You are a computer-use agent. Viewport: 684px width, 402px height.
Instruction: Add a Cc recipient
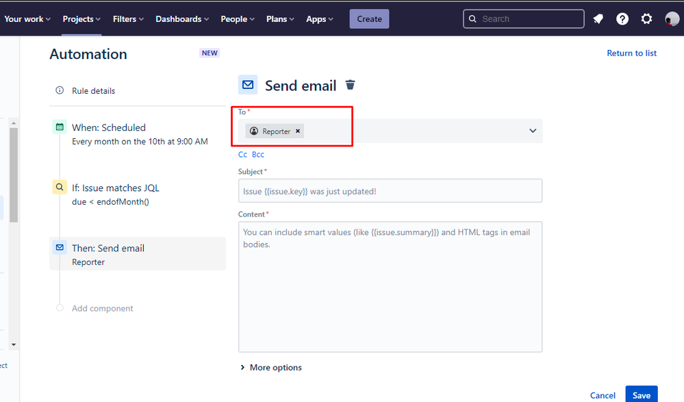click(242, 155)
